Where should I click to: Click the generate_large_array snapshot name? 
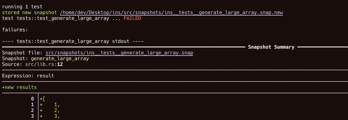[60, 59]
